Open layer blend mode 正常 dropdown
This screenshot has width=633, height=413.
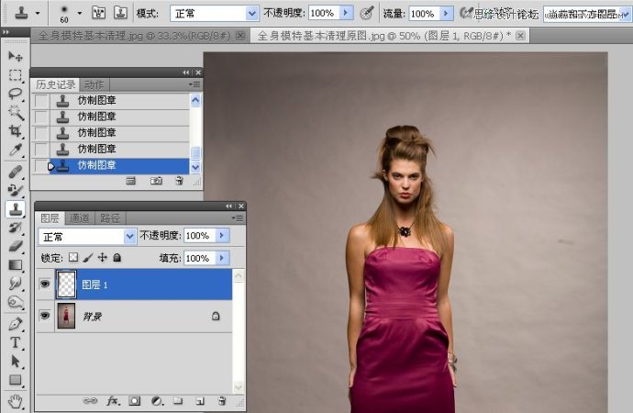tap(87, 237)
